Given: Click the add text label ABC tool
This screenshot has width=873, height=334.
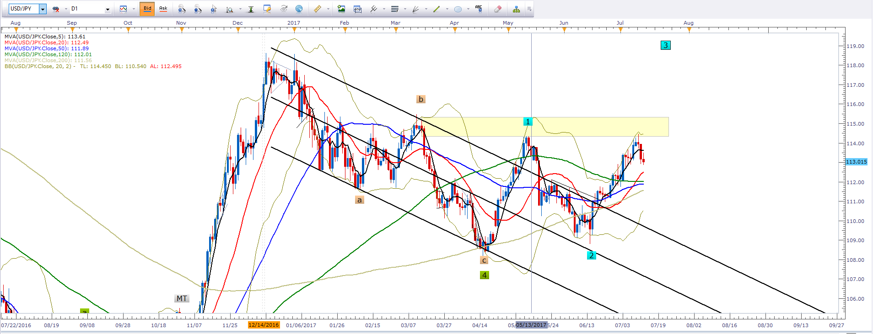Looking at the screenshot, I should (x=479, y=9).
